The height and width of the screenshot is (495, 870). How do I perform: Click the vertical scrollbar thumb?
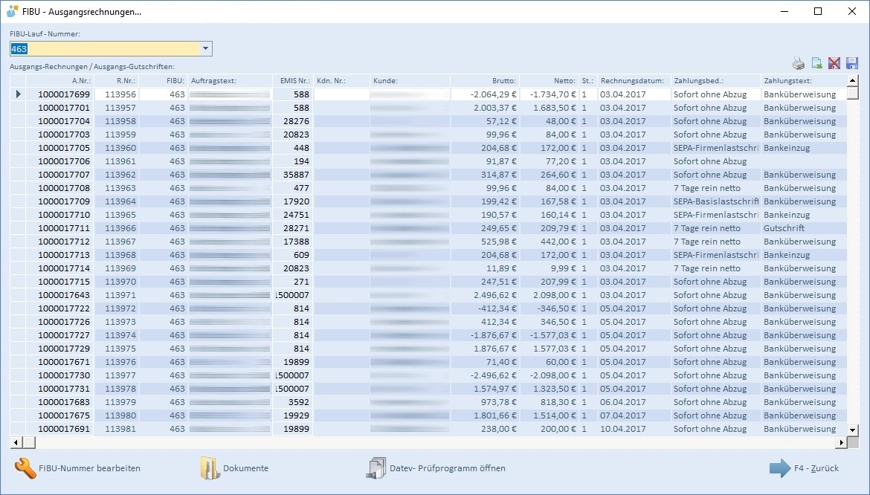853,93
